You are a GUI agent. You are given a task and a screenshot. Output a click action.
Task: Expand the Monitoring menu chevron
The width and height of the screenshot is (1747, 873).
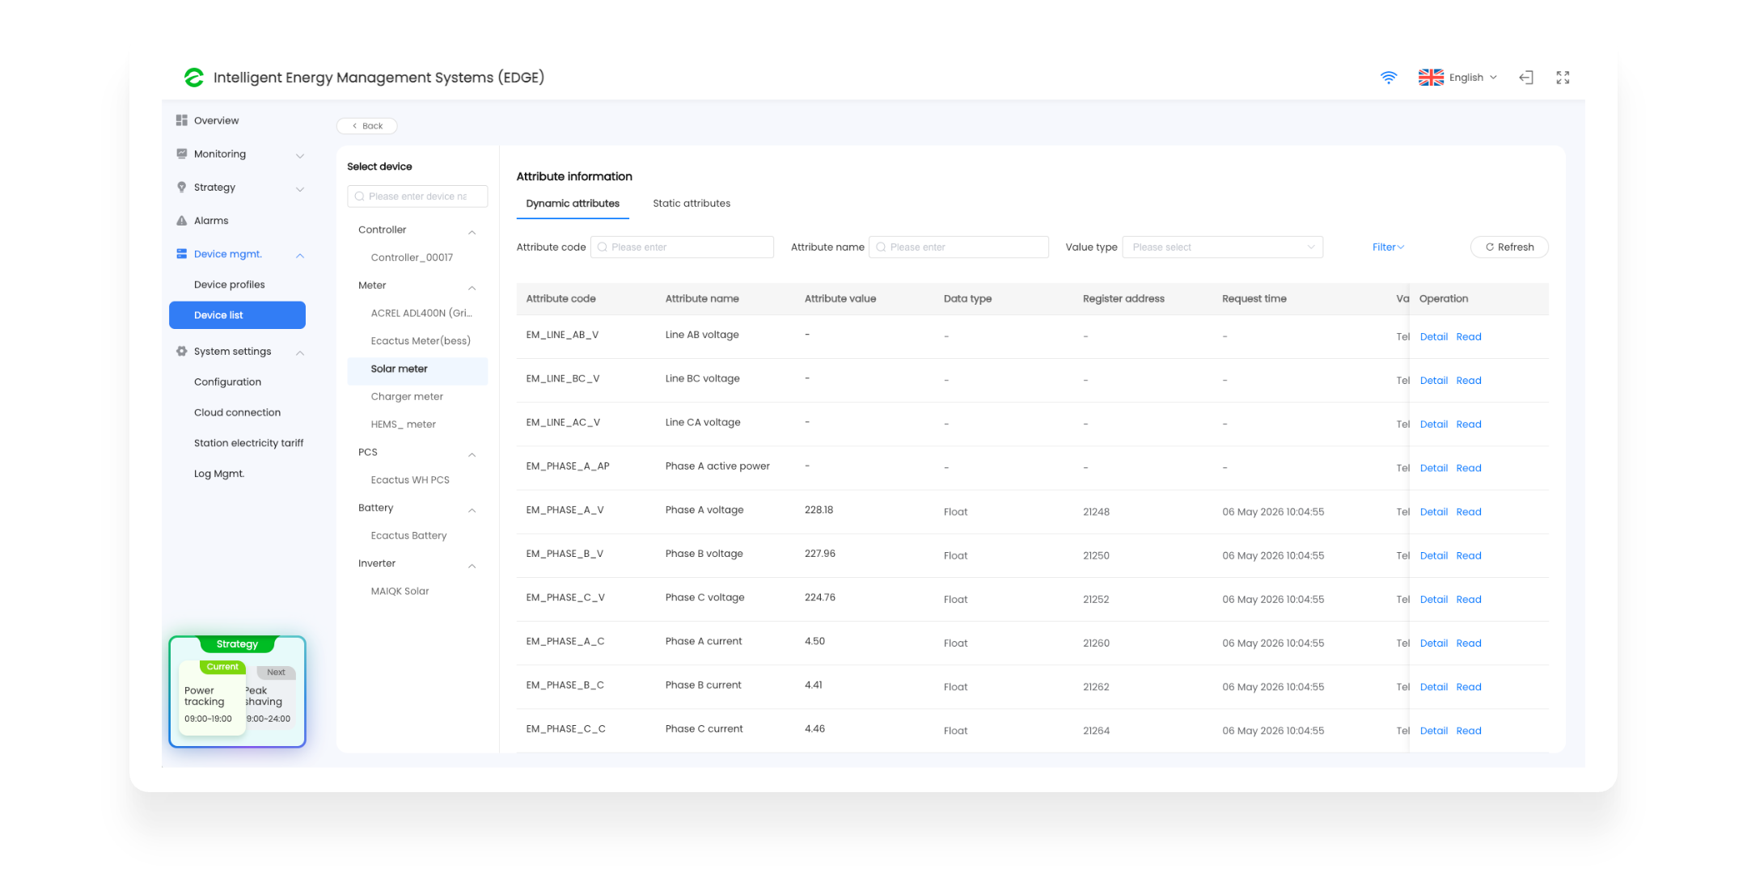tap(300, 155)
